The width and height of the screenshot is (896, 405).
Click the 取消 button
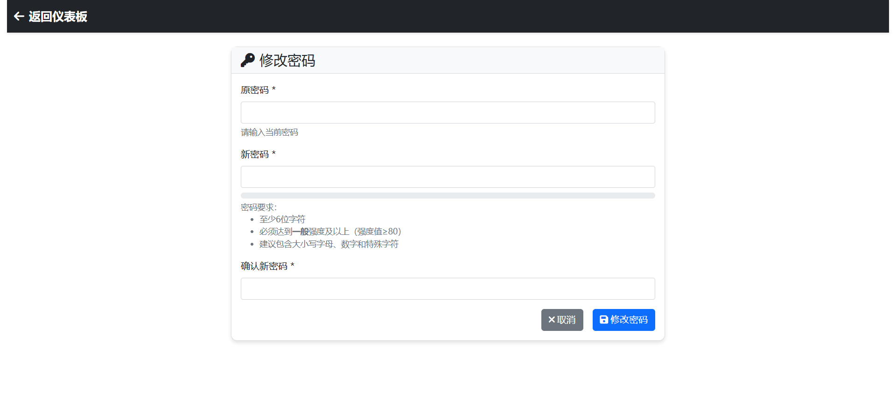(x=562, y=320)
